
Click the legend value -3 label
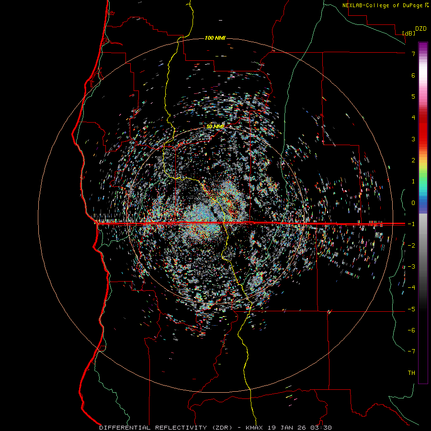coord(411,267)
